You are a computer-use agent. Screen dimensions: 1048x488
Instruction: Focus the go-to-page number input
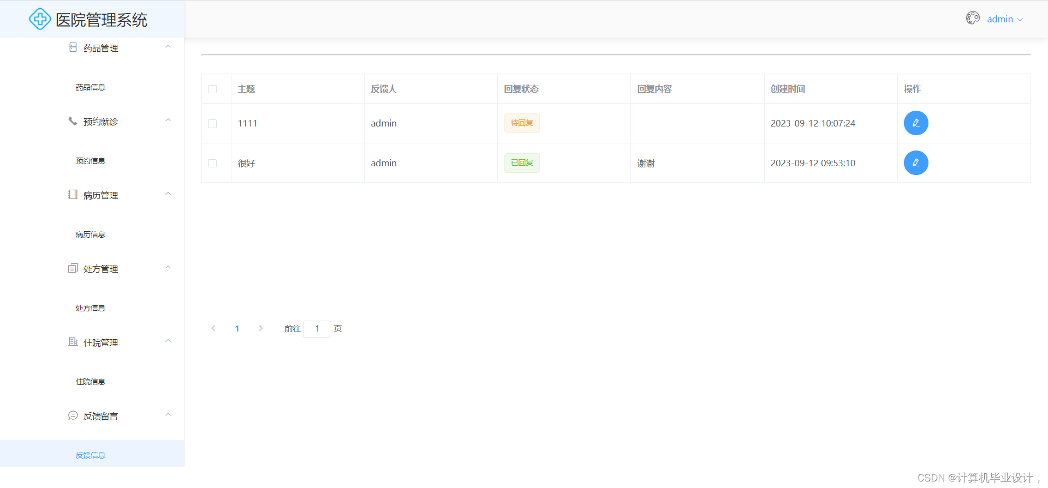click(317, 329)
